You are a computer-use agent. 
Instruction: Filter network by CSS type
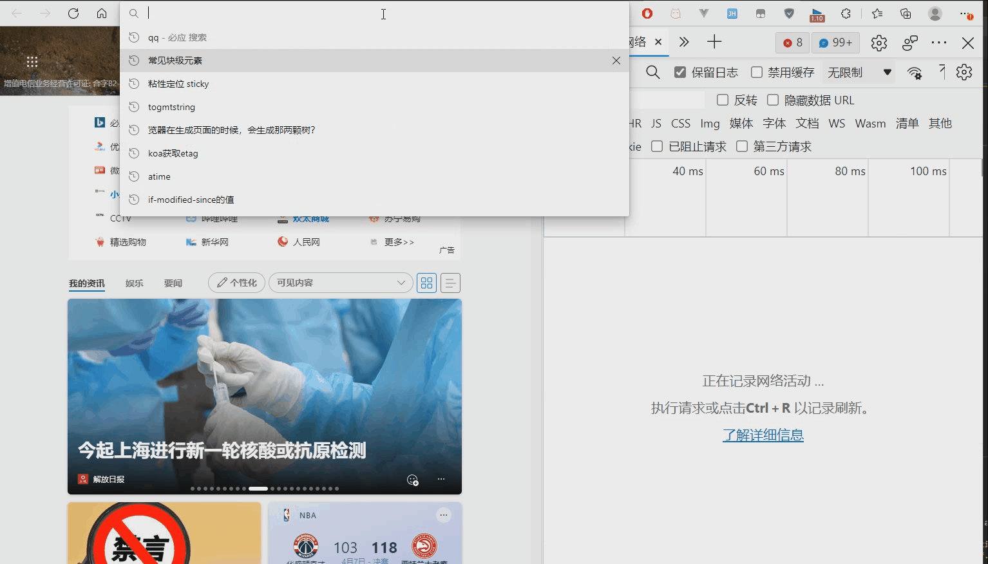681,123
